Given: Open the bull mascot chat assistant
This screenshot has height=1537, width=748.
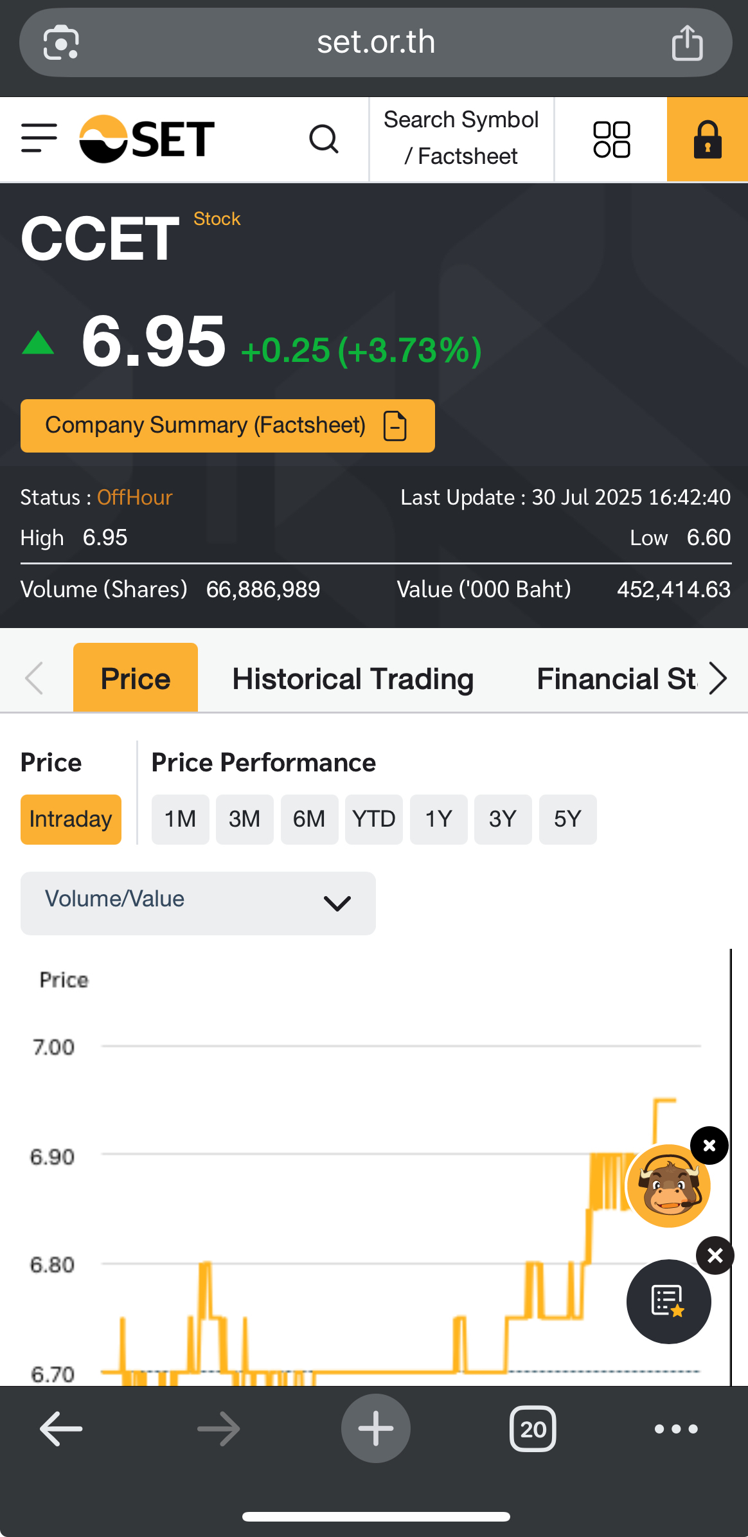Looking at the screenshot, I should (x=668, y=1185).
